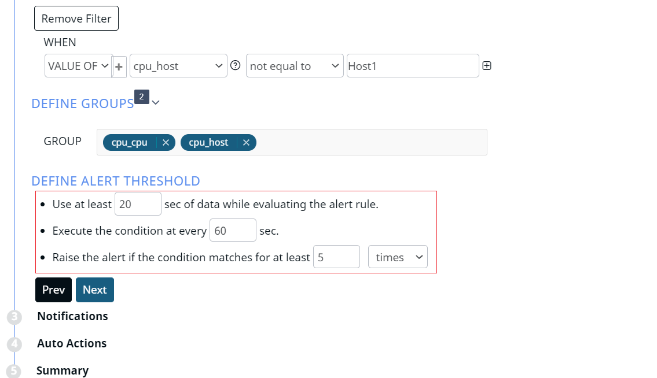Click the plus icon beside VALUE OF

(119, 66)
